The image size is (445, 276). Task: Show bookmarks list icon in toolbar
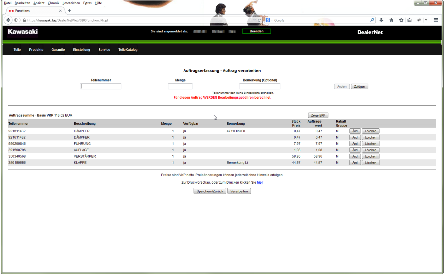coord(409,20)
